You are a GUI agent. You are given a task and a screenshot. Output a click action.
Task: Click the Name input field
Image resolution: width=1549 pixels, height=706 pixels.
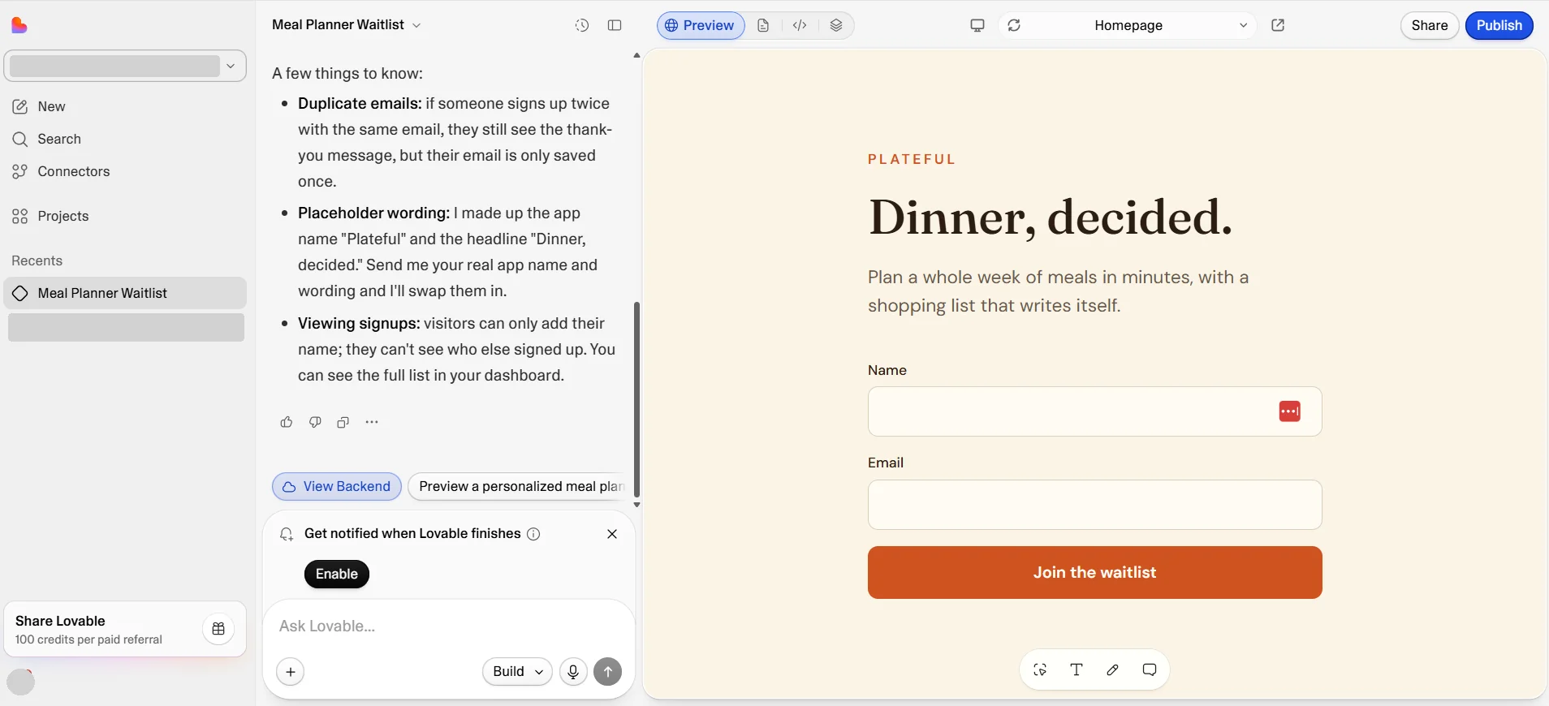[x=1094, y=411]
